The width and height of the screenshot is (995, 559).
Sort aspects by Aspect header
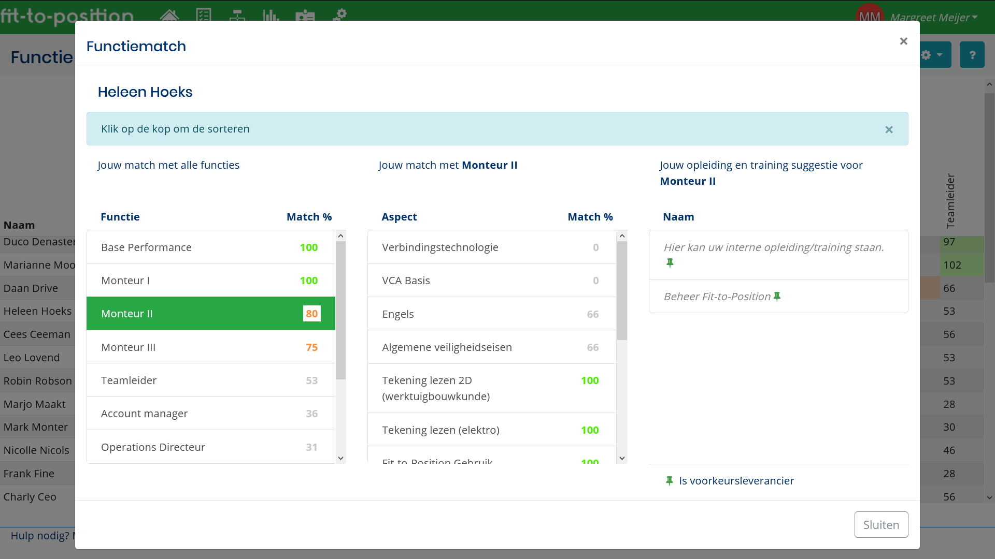(x=399, y=217)
